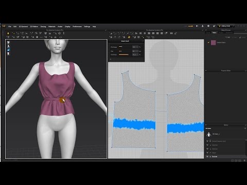Switch to the Fabric tab in Object Browser
This screenshot has width=247, height=185.
[215, 32]
